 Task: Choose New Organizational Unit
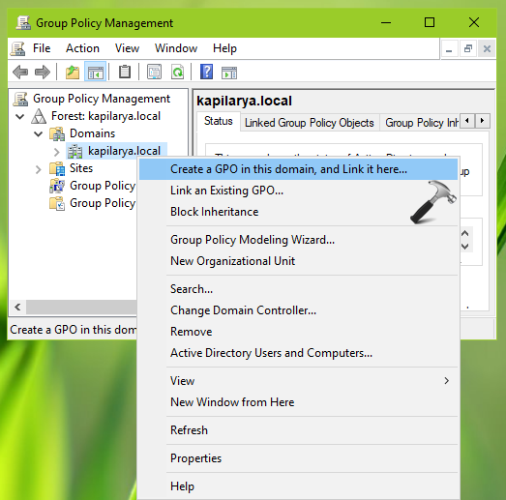click(299, 261)
